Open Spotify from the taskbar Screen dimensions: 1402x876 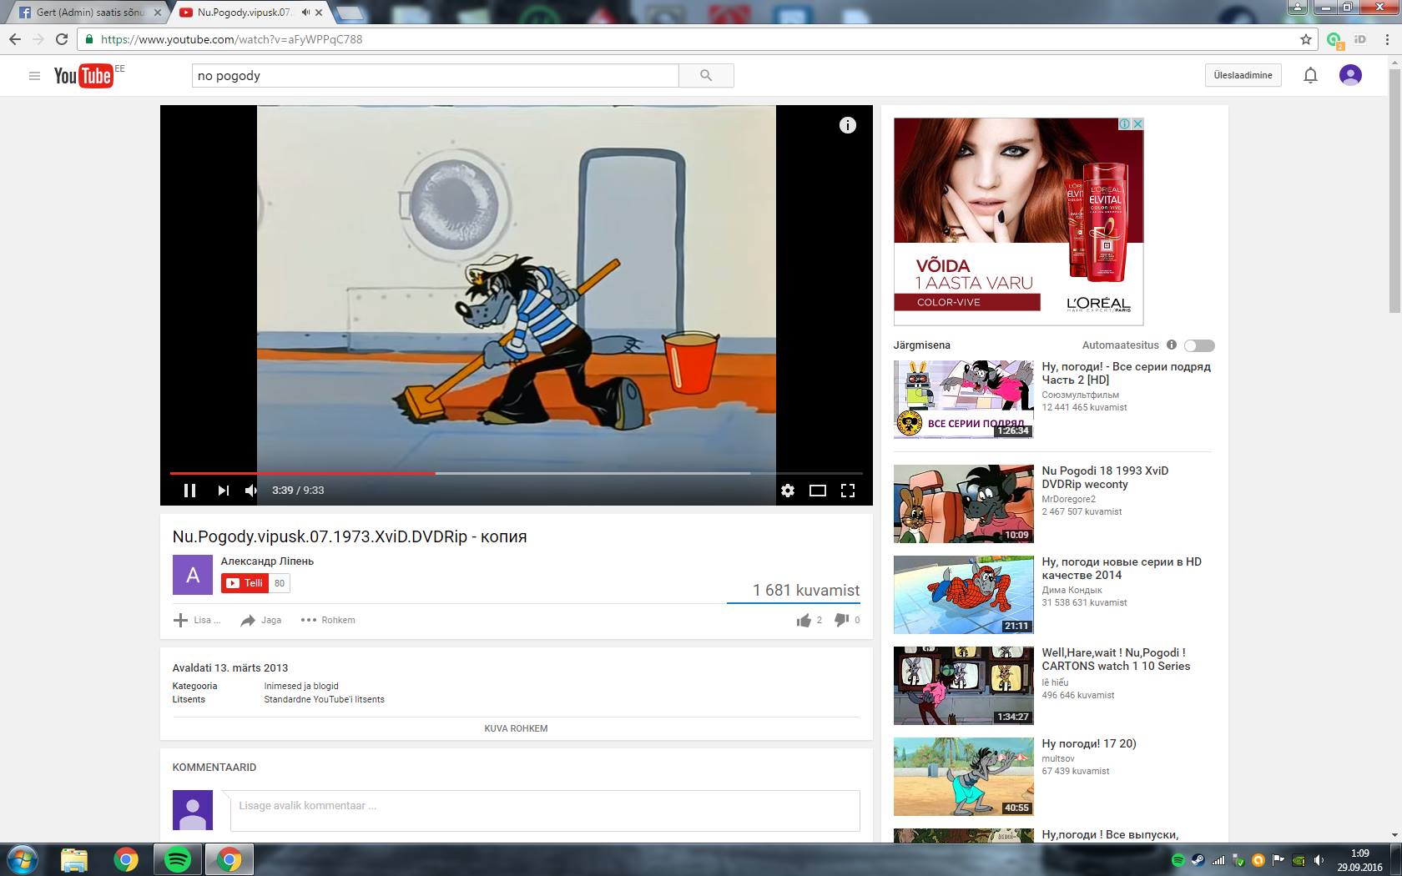coord(177,859)
